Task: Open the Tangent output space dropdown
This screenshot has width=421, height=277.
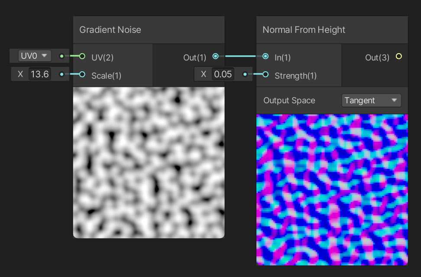Action: click(x=371, y=100)
